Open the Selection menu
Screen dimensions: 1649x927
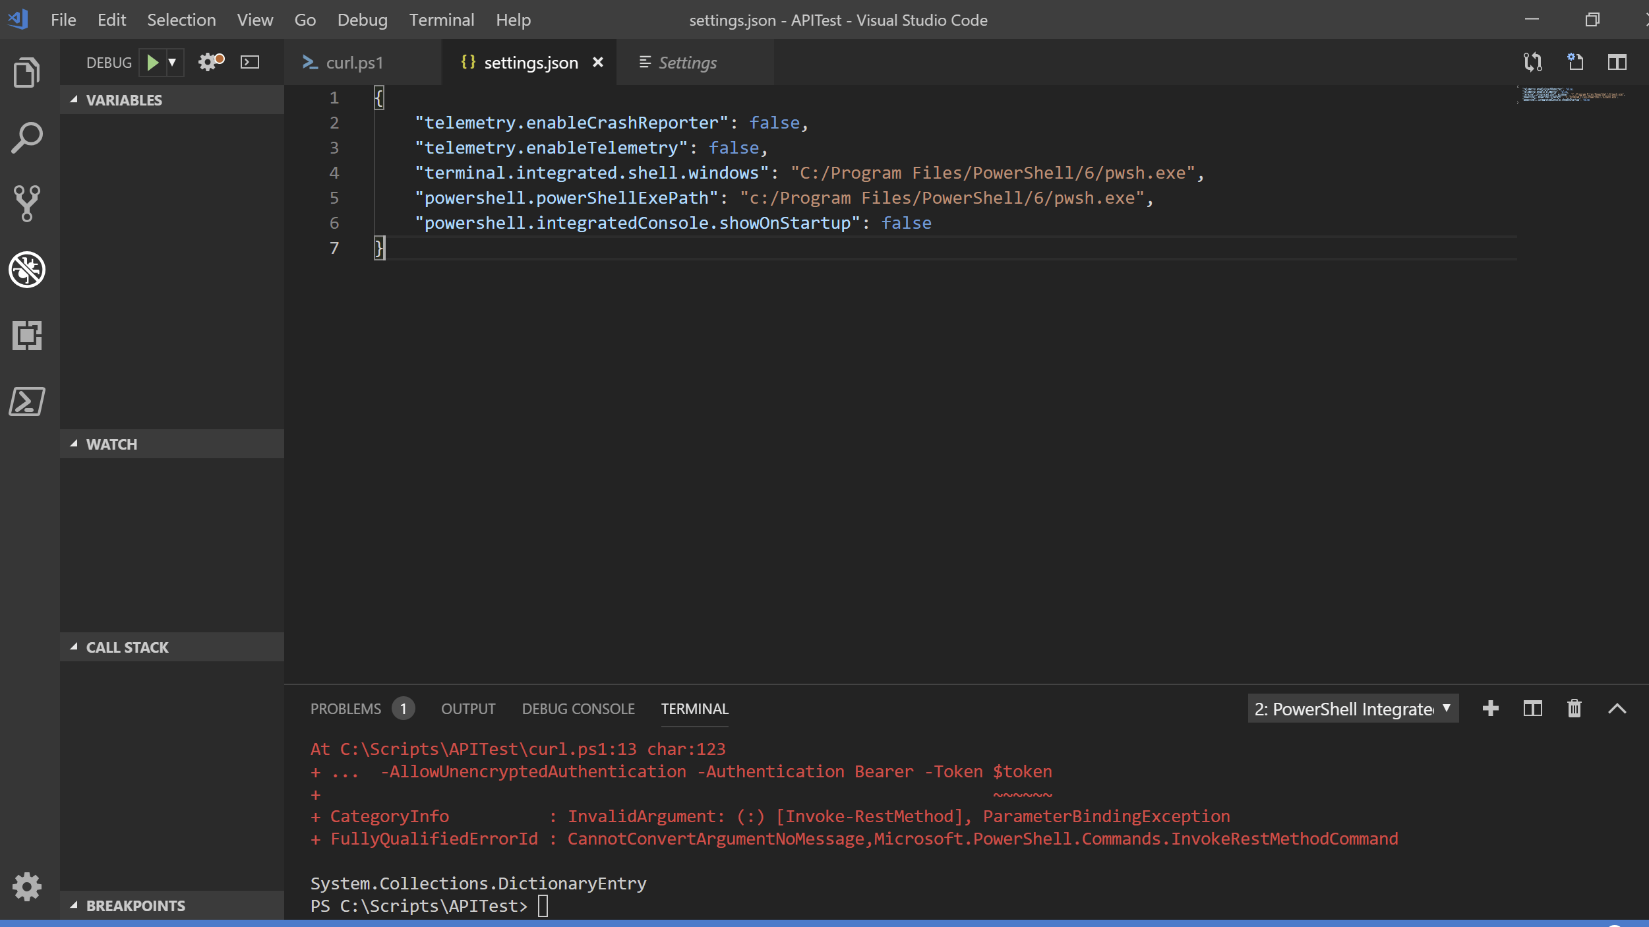click(181, 20)
